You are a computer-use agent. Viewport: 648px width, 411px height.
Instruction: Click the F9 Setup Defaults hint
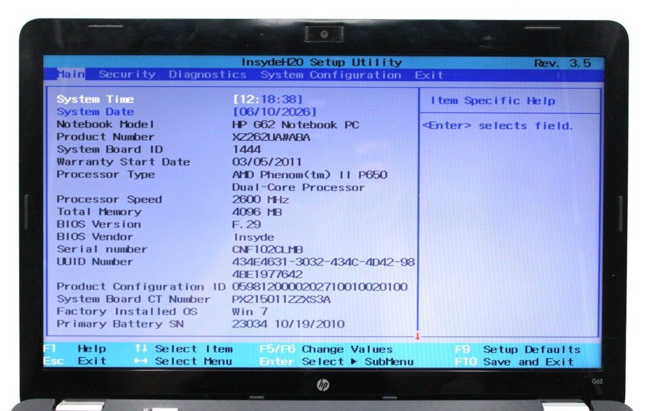[518, 350]
